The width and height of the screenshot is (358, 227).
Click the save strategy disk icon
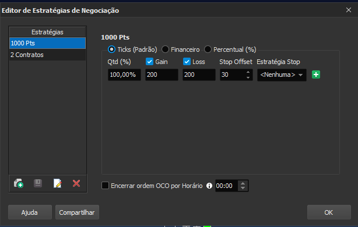coord(38,183)
